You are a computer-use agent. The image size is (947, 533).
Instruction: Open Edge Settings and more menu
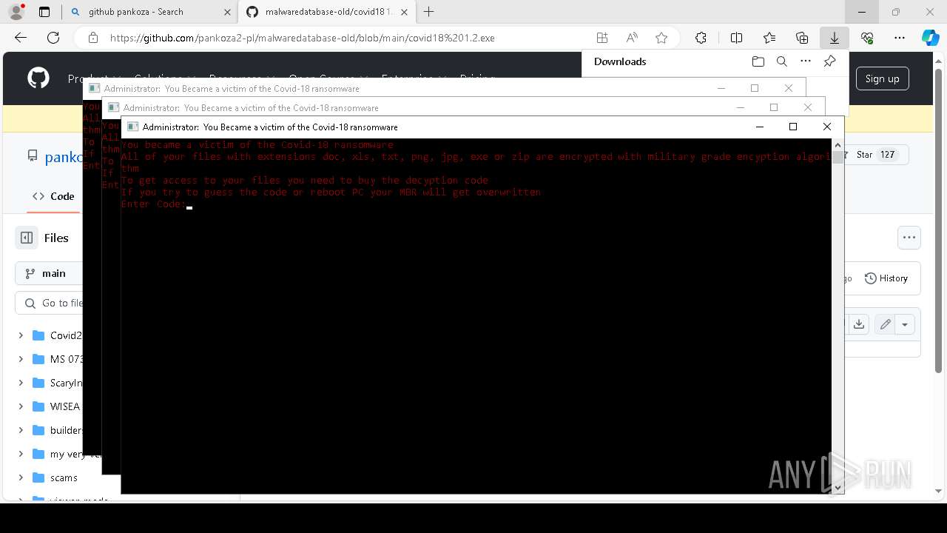(x=900, y=38)
